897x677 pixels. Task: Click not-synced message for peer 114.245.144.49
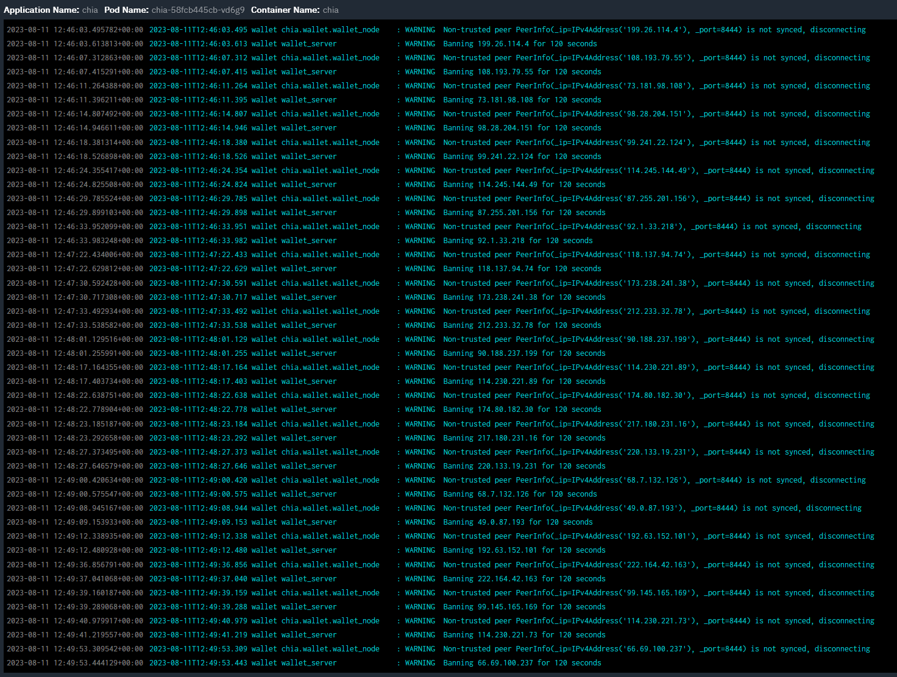(x=659, y=171)
